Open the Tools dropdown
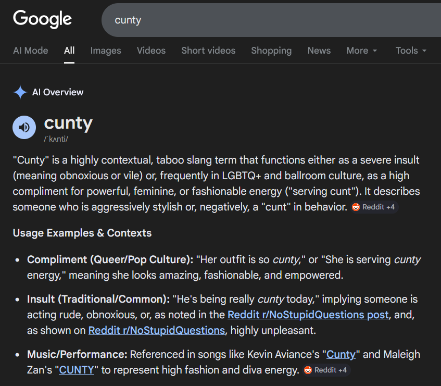The width and height of the screenshot is (441, 386). [410, 51]
